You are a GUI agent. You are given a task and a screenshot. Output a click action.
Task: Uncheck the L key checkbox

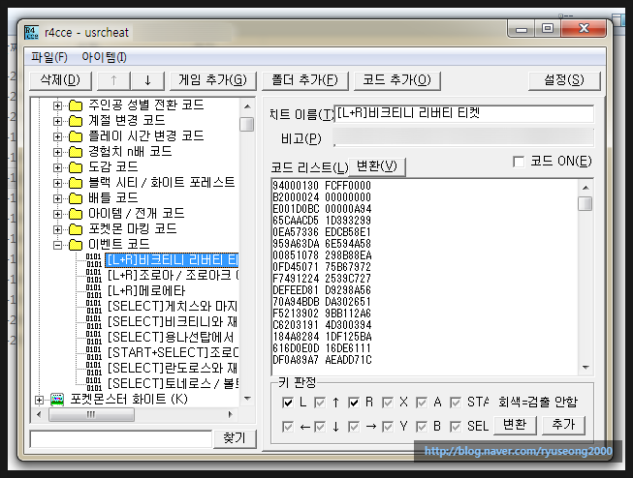click(288, 403)
